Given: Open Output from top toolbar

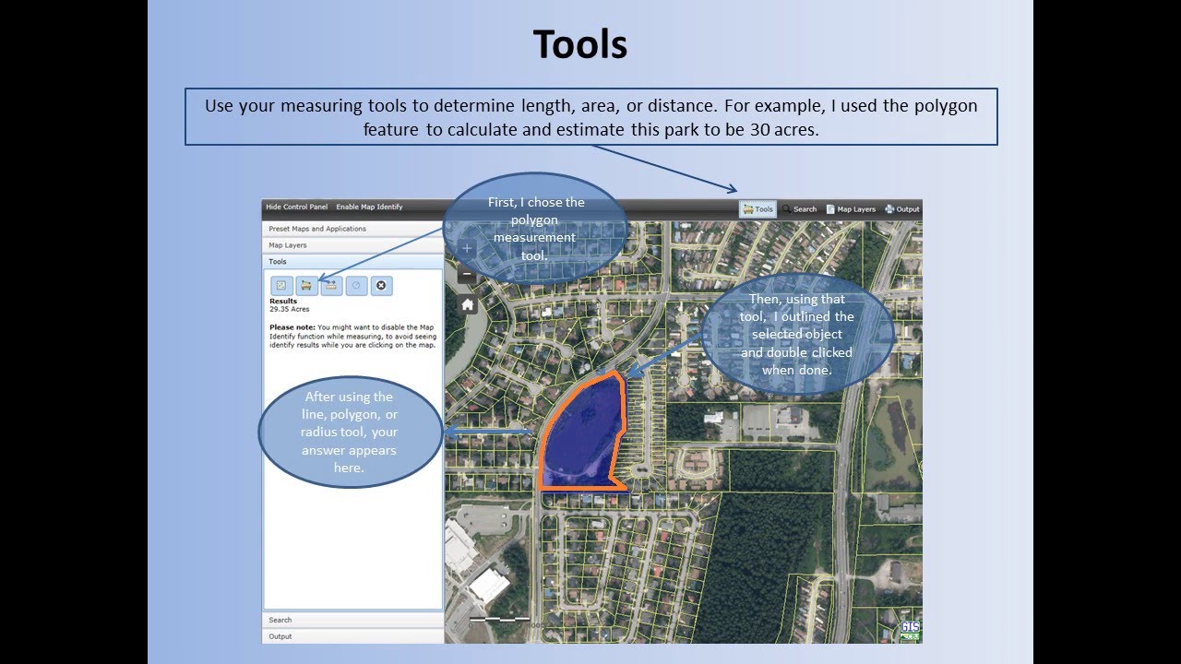Looking at the screenshot, I should pyautogui.click(x=902, y=209).
